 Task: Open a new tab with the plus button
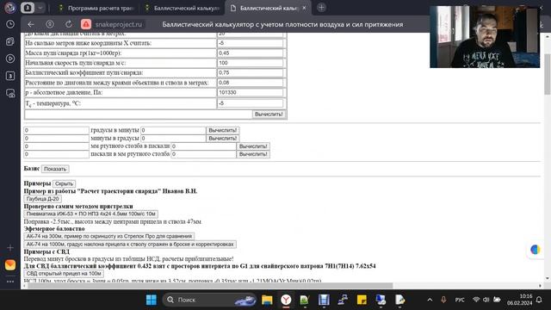pyautogui.click(x=321, y=8)
